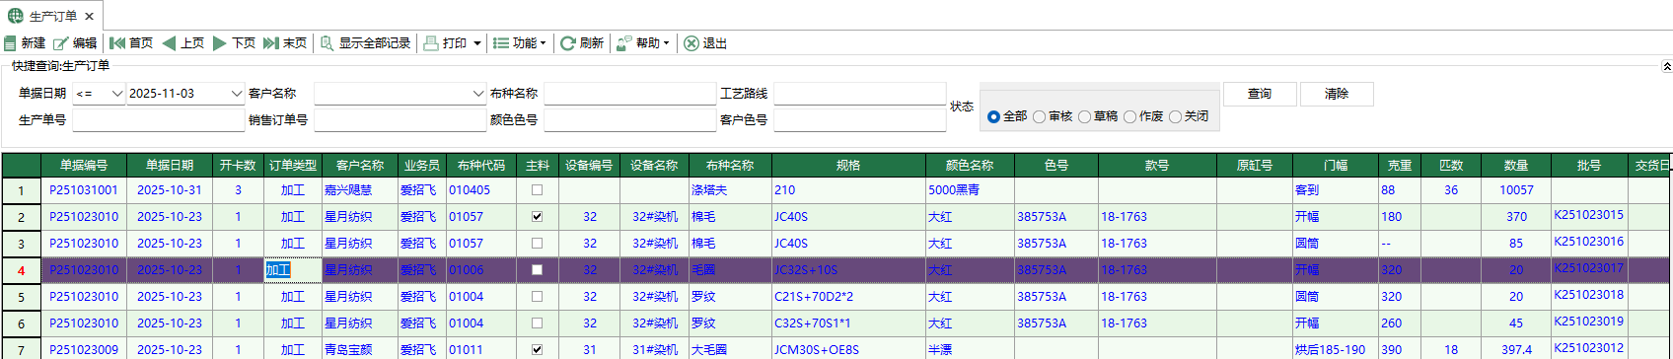Click the 销售订单号 input field

[x=400, y=120]
